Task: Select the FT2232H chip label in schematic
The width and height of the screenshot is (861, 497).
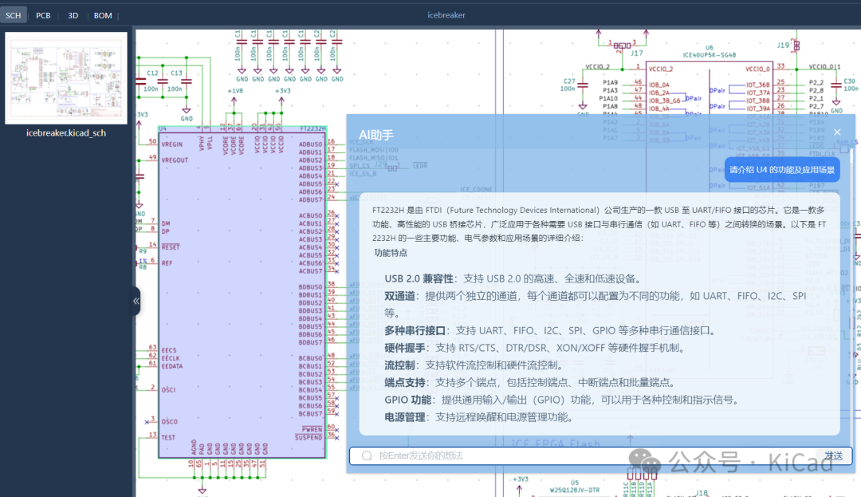Action: (x=313, y=128)
